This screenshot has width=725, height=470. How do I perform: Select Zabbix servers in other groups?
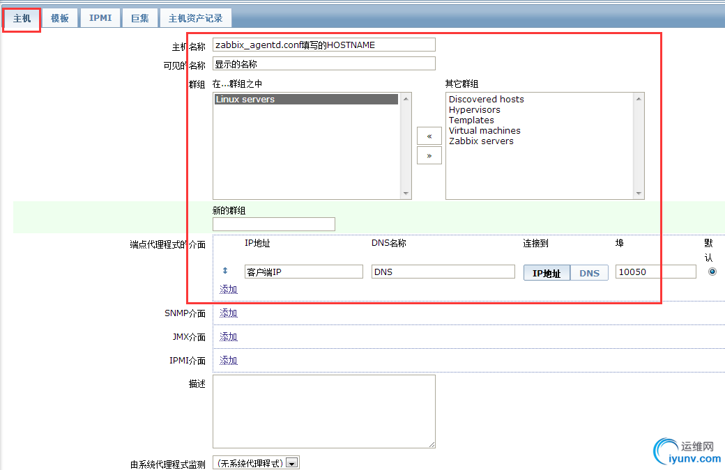pyautogui.click(x=481, y=141)
